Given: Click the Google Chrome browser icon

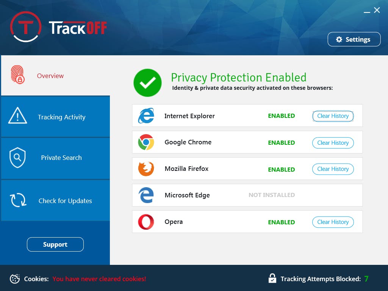Looking at the screenshot, I should (x=146, y=142).
